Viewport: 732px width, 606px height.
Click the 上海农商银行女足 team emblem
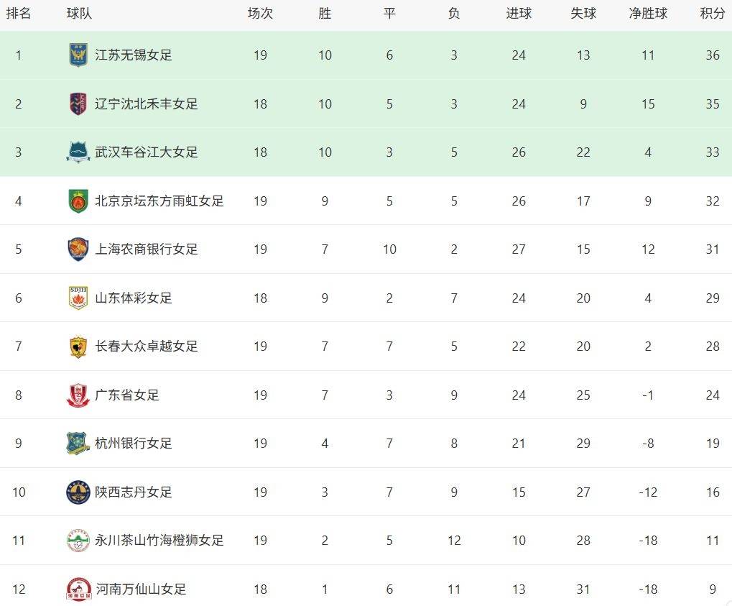(78, 249)
